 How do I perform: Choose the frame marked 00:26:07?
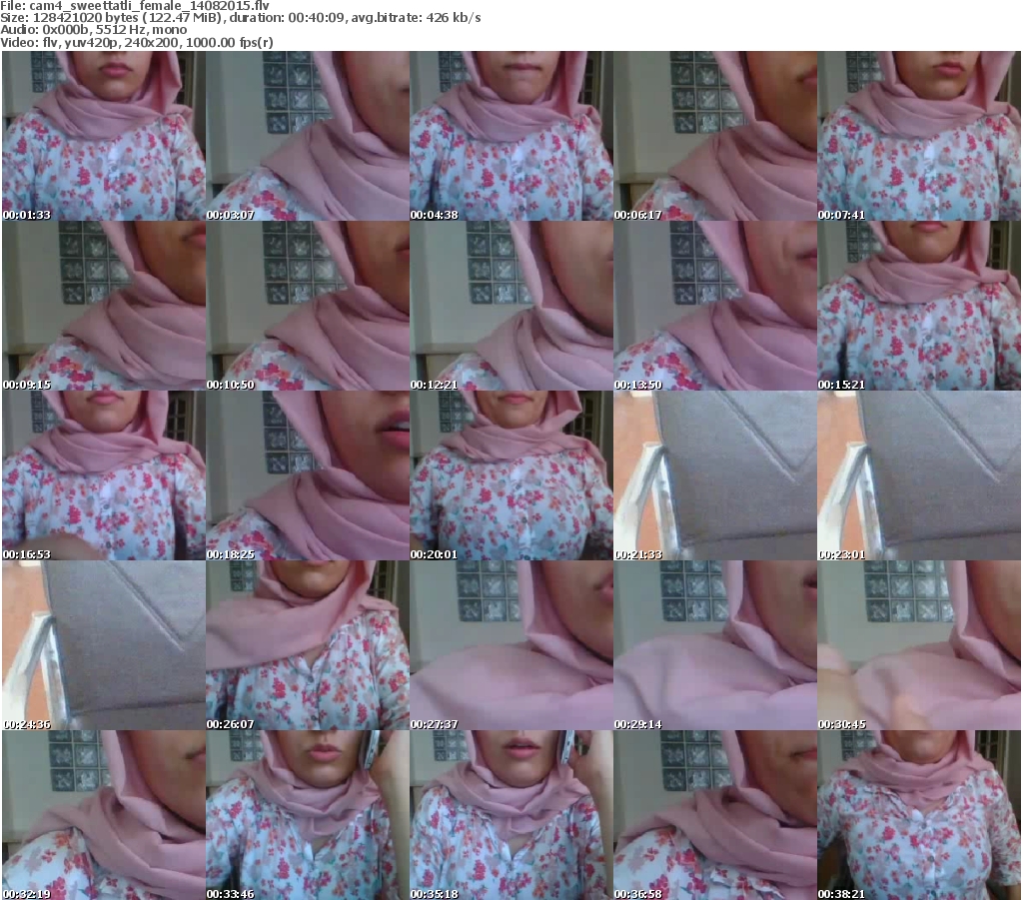[x=308, y=645]
